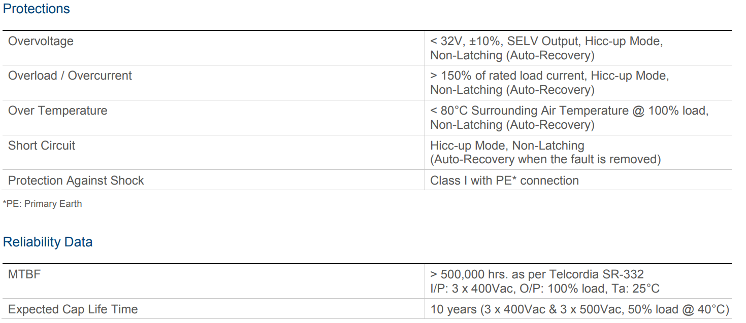Click 'Hicc-up Mode, Non-Latching' in Short Circuit row
Image resolution: width=746 pixels, height=323 pixels.
point(507,146)
